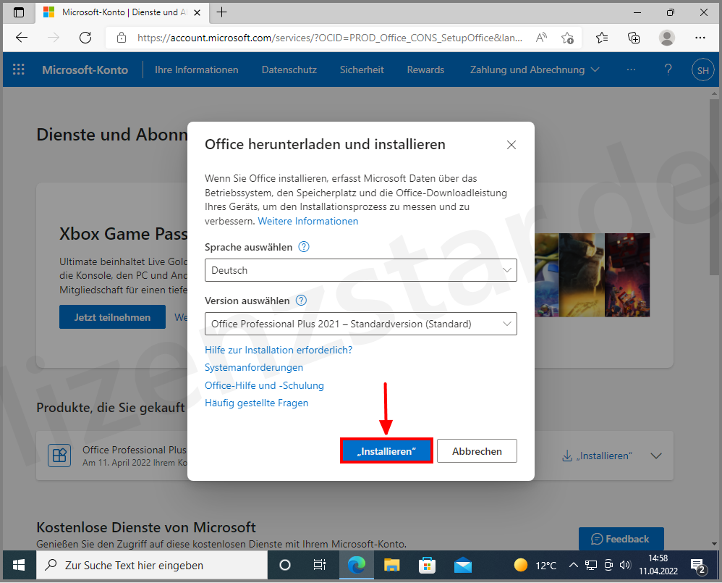
Task: Expand Zahlung und Abrechnung menu
Action: point(534,70)
